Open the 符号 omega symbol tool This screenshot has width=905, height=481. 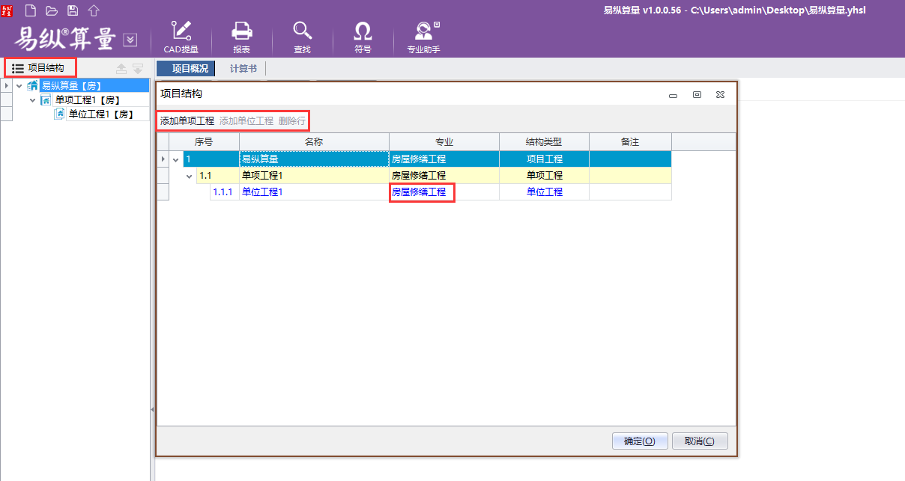(363, 37)
